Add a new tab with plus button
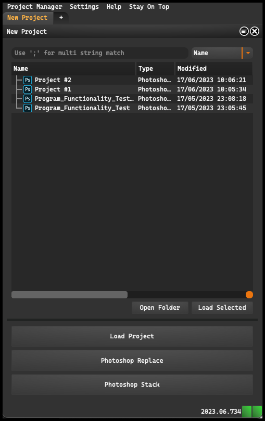 coord(61,18)
